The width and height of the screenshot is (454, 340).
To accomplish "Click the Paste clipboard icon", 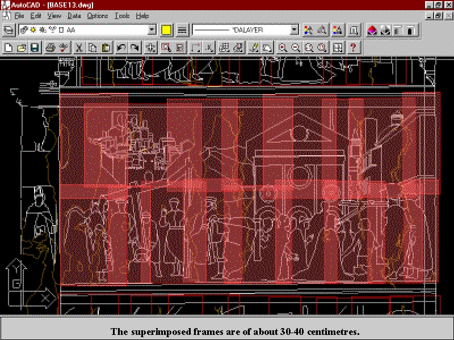I will coord(106,48).
